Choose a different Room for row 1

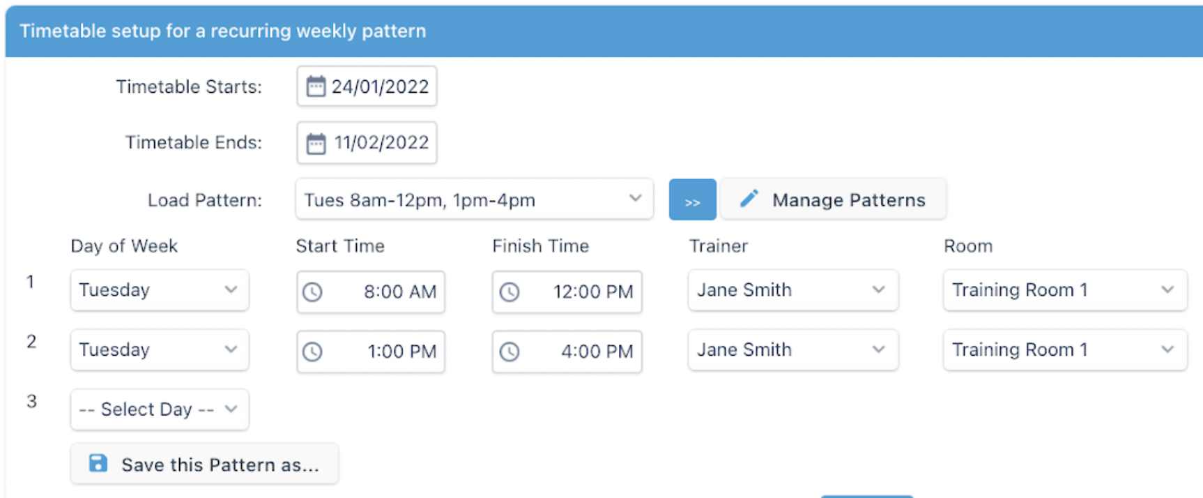(1064, 290)
